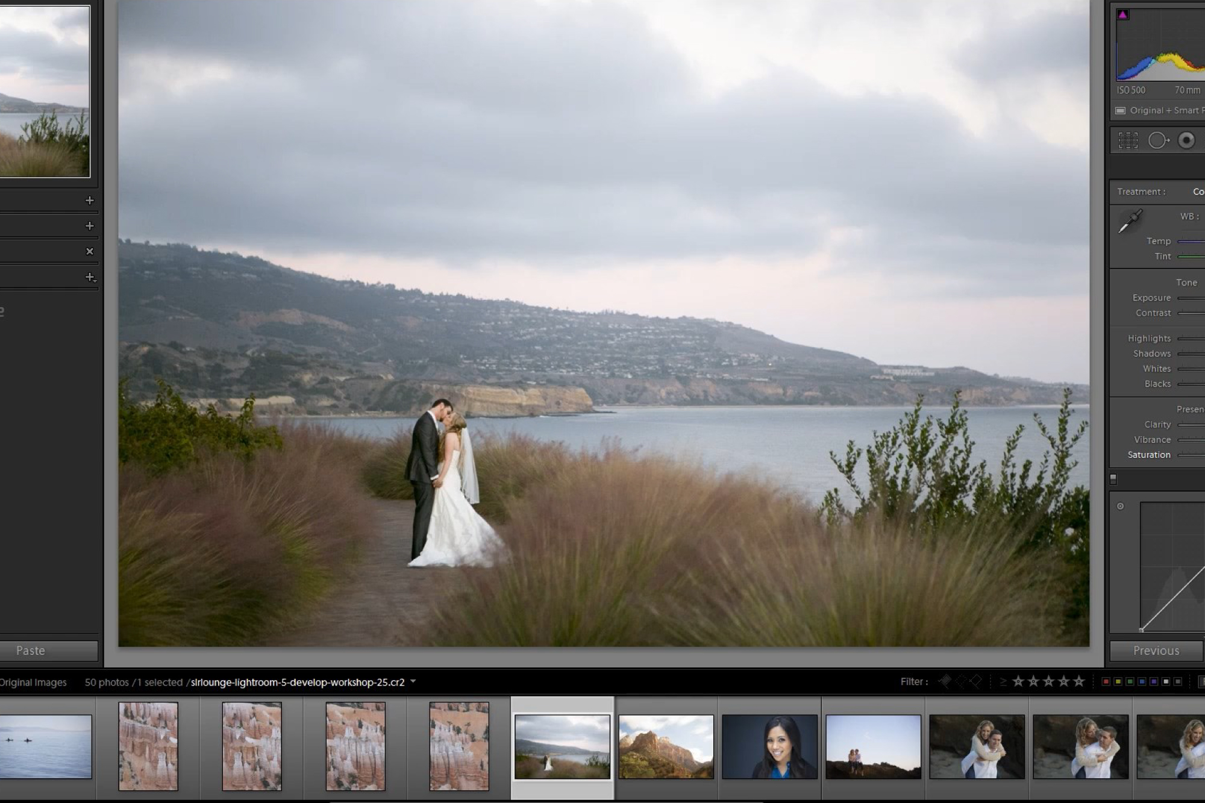Image resolution: width=1205 pixels, height=803 pixels.
Task: Click the Vibrance slider label
Action: click(x=1152, y=440)
